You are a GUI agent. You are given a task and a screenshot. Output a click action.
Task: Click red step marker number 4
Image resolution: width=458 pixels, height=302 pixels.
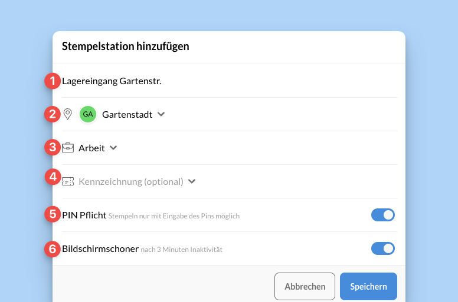pos(53,177)
